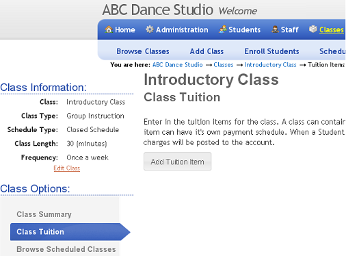
Task: Go to Browse Classes submenu
Action: coord(143,51)
